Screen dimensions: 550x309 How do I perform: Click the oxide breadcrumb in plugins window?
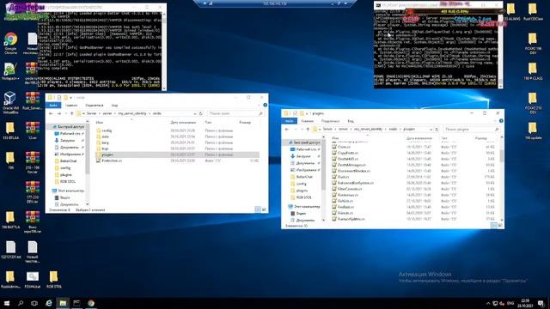pyautogui.click(x=393, y=130)
